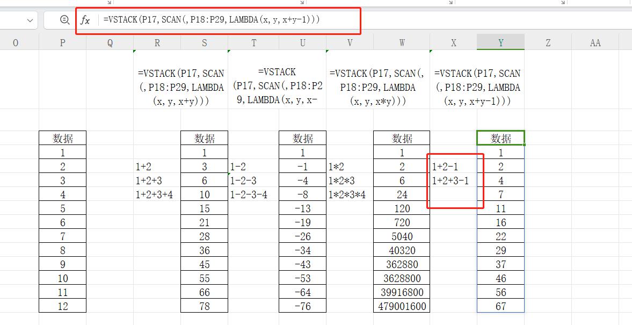Image resolution: width=632 pixels, height=325 pixels.
Task: Click the cell containing 56
Action: point(500,292)
